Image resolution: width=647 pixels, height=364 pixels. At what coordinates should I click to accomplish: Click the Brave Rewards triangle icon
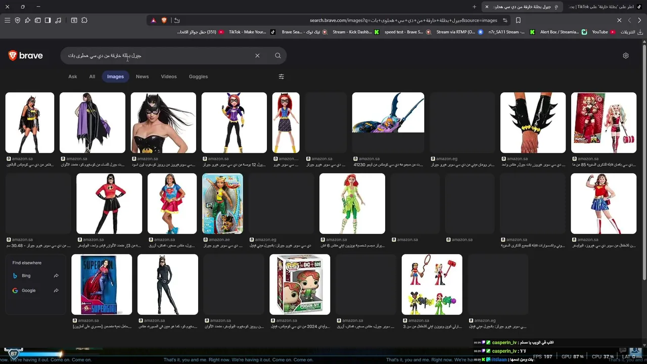[154, 20]
